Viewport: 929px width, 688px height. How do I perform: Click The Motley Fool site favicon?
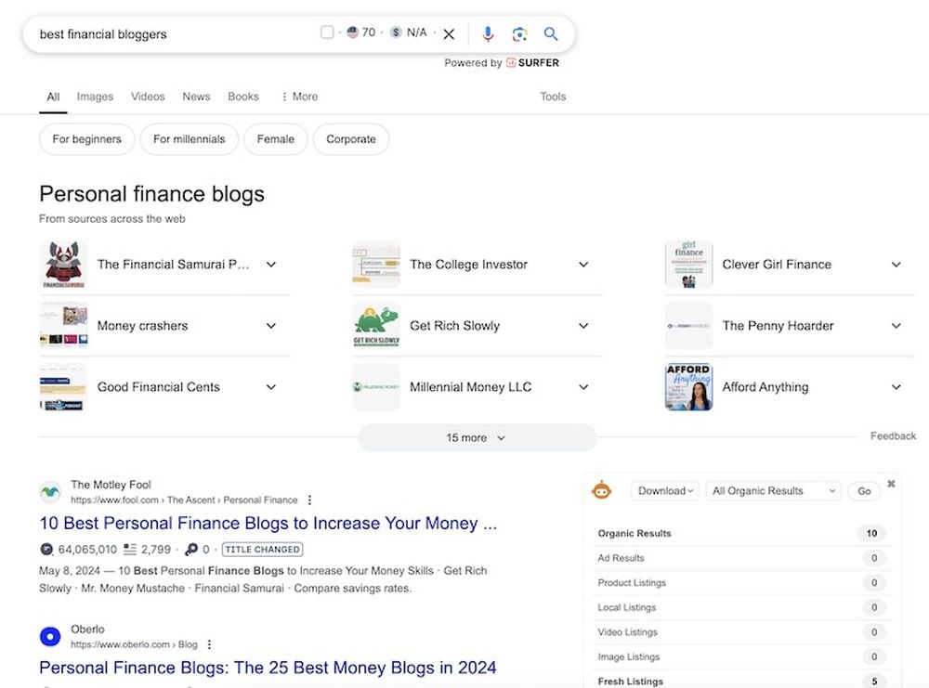coord(50,491)
